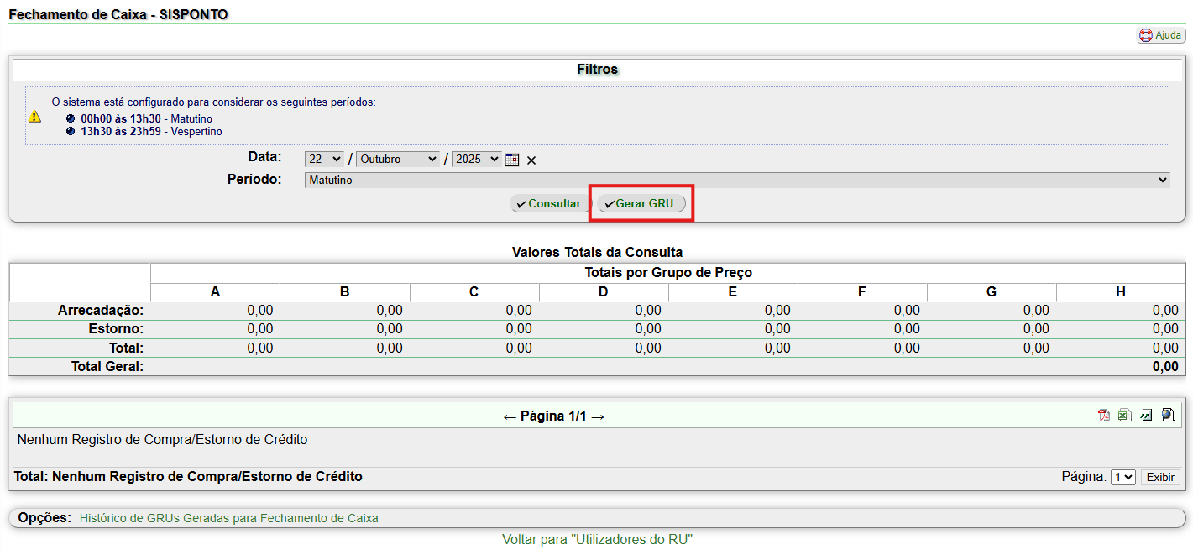The image size is (1193, 555).
Task: Open Histórico de GRUs Geradas link
Action: coord(228,518)
